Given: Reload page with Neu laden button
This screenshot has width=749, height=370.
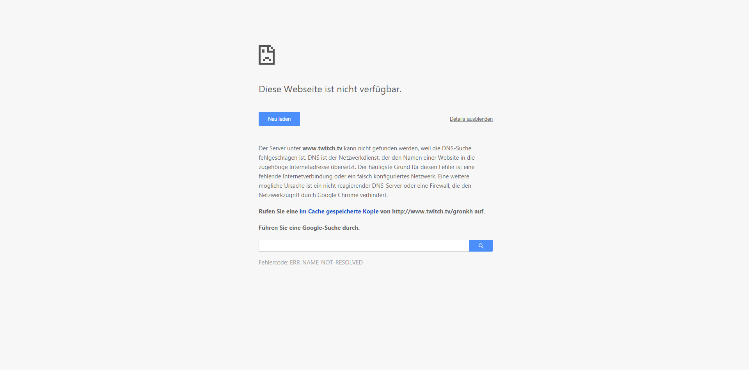Looking at the screenshot, I should [279, 119].
